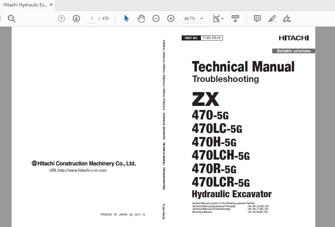Close the Hitachi Hydraulic Ex... tab
335x227 pixels.
[x=51, y=5]
